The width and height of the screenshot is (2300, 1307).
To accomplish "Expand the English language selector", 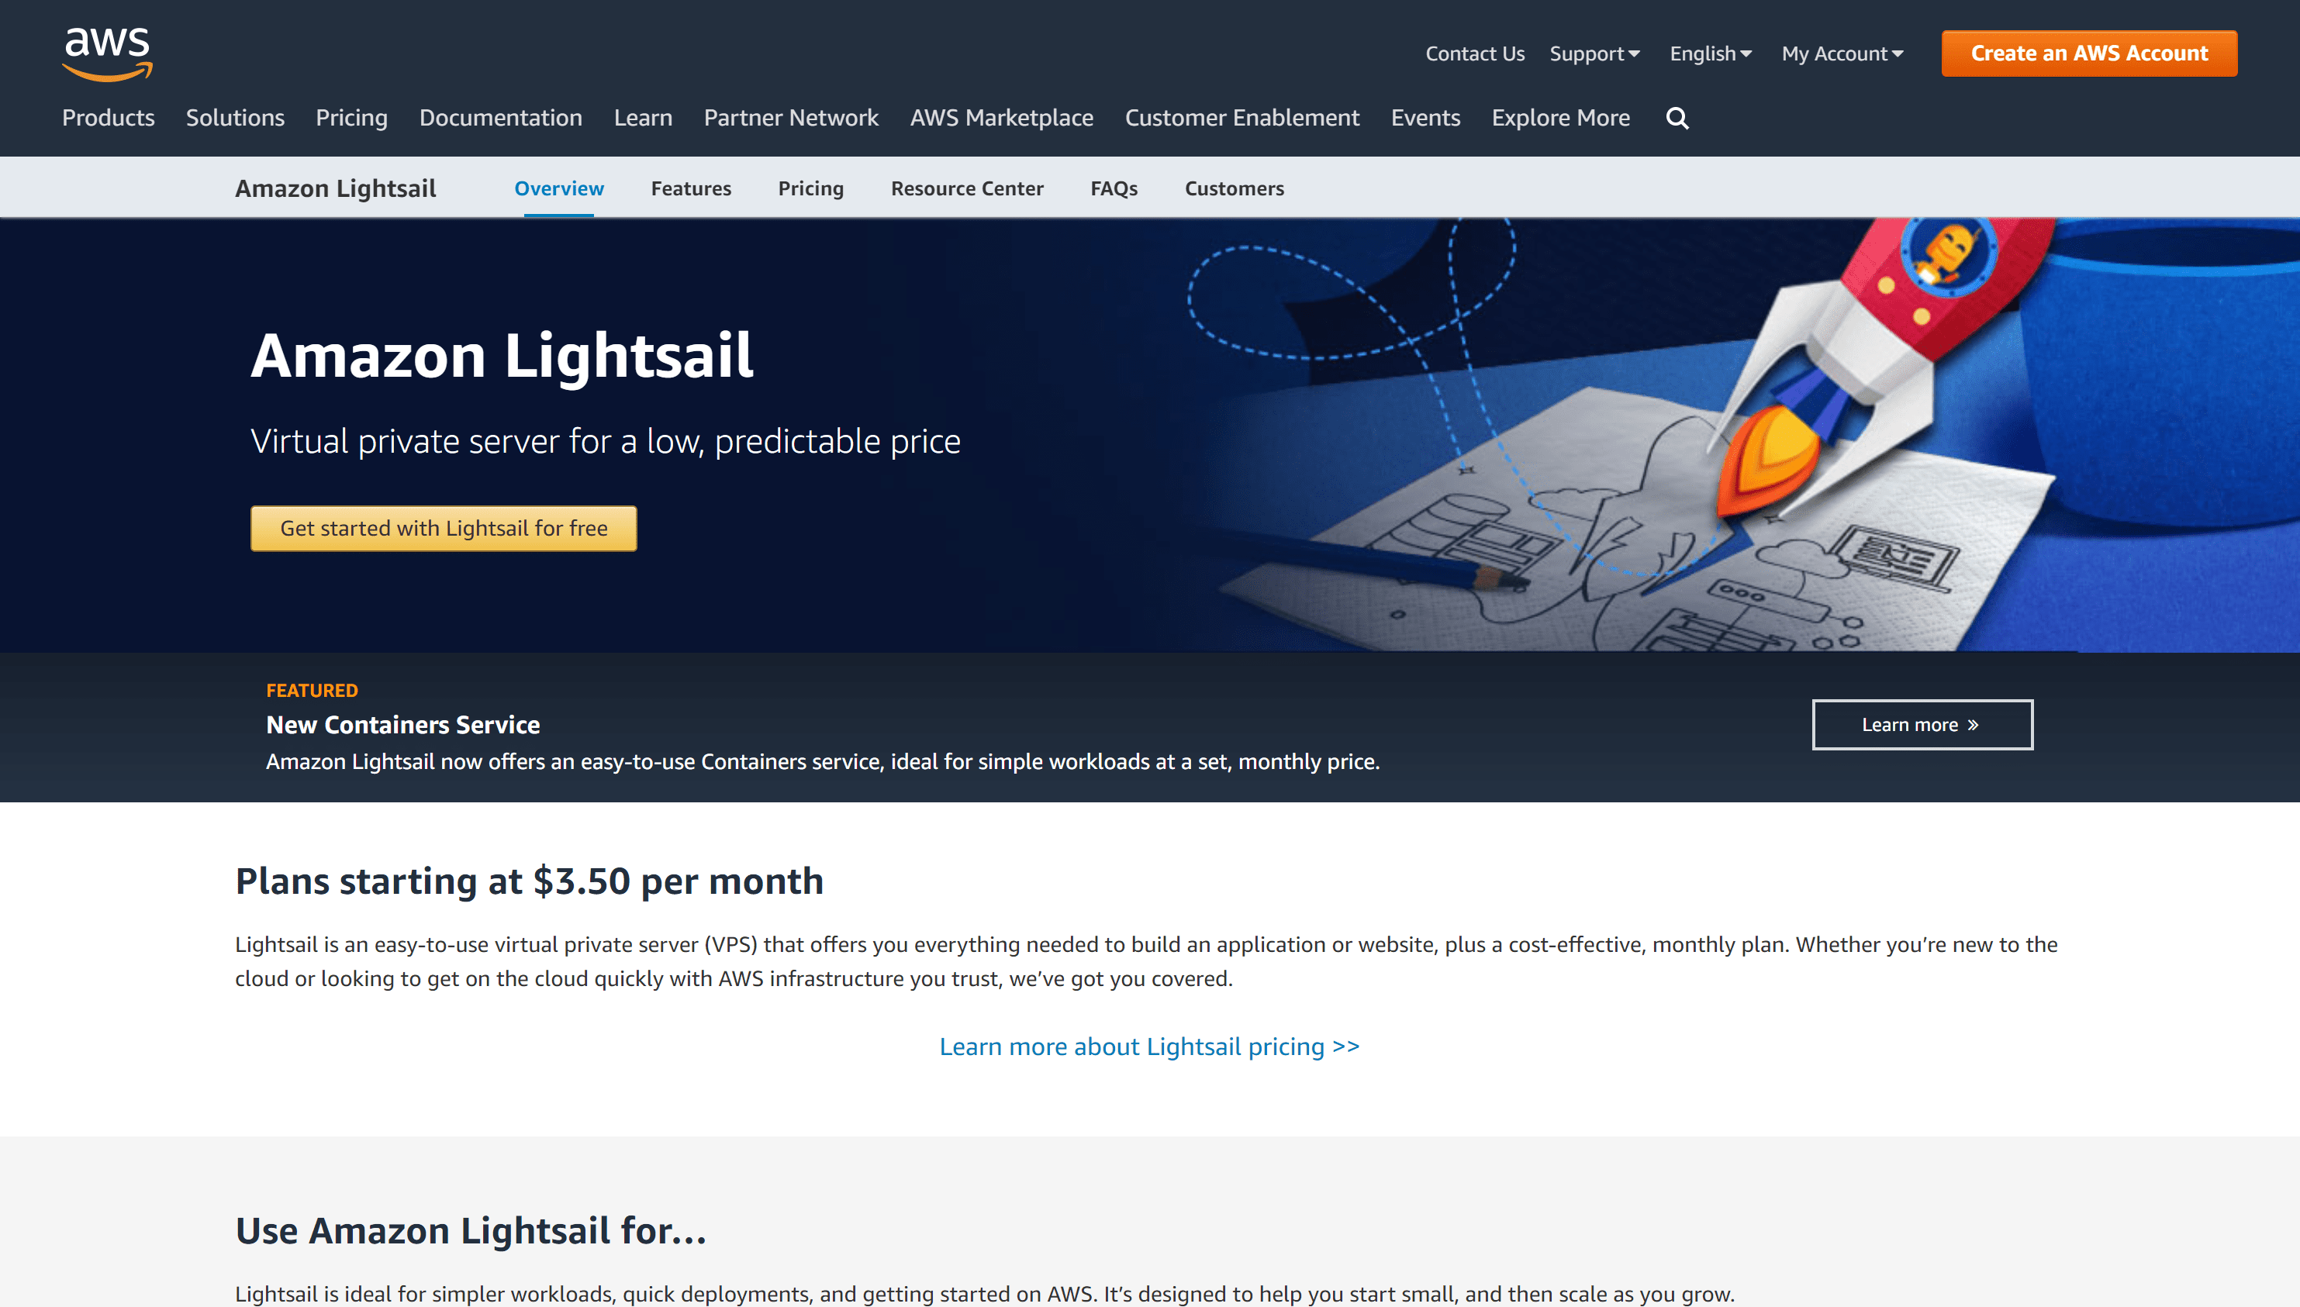I will (x=1709, y=52).
